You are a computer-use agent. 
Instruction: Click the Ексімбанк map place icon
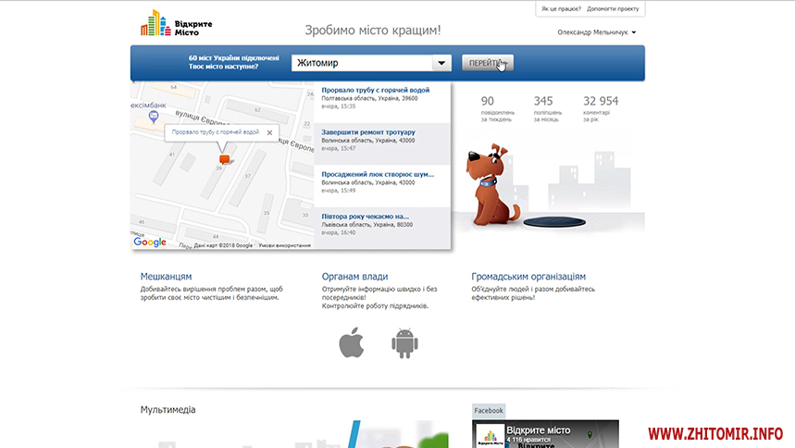point(135,105)
